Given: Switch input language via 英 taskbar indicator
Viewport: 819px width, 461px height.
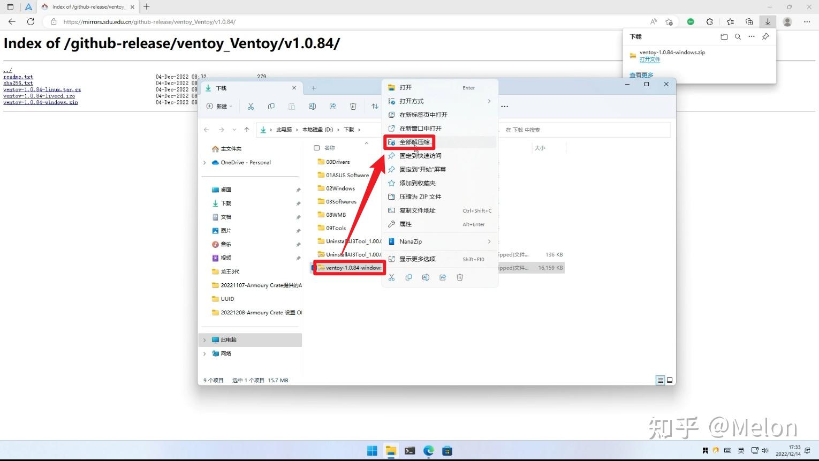Looking at the screenshot, I should pos(741,450).
